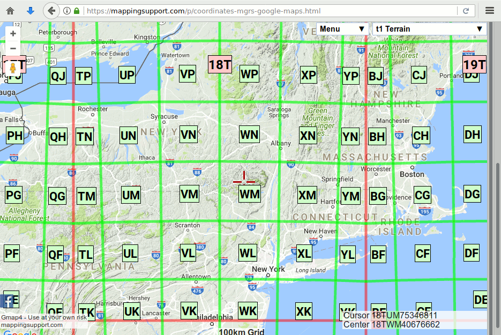This screenshot has height=335, width=501.
Task: Click the browser Home icon
Action: (x=10, y=11)
